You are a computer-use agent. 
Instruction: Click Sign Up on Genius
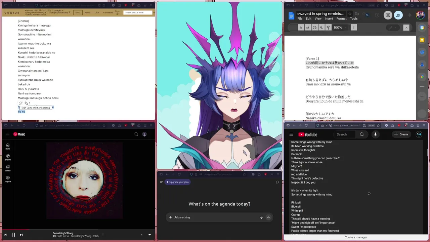coord(117,12)
